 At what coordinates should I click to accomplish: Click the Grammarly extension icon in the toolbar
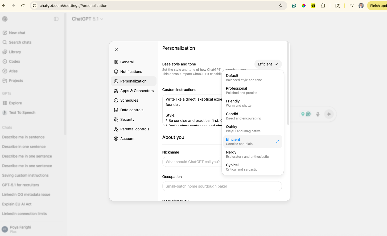pyautogui.click(x=294, y=6)
